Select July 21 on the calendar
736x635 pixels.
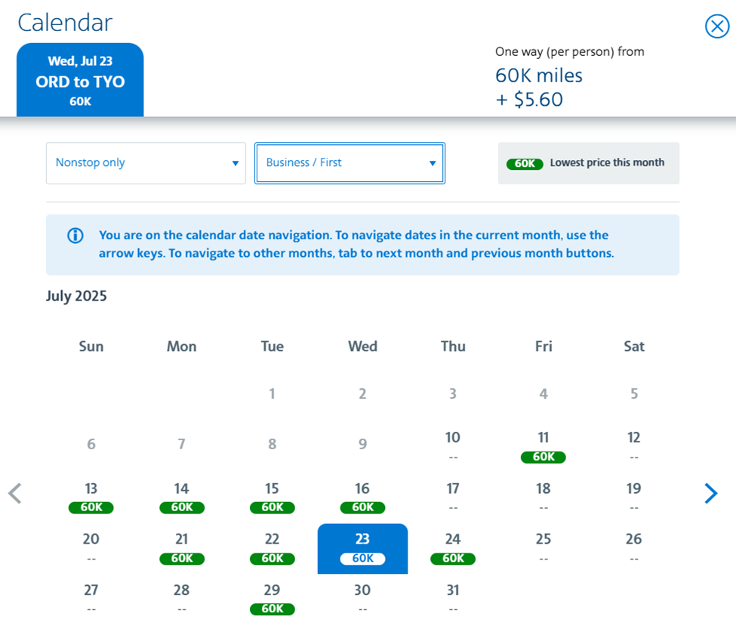click(182, 548)
